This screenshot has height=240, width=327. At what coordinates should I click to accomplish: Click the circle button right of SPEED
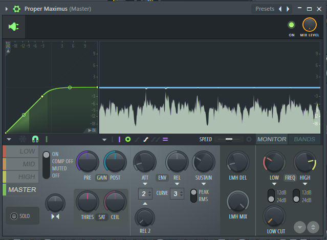tap(249, 139)
